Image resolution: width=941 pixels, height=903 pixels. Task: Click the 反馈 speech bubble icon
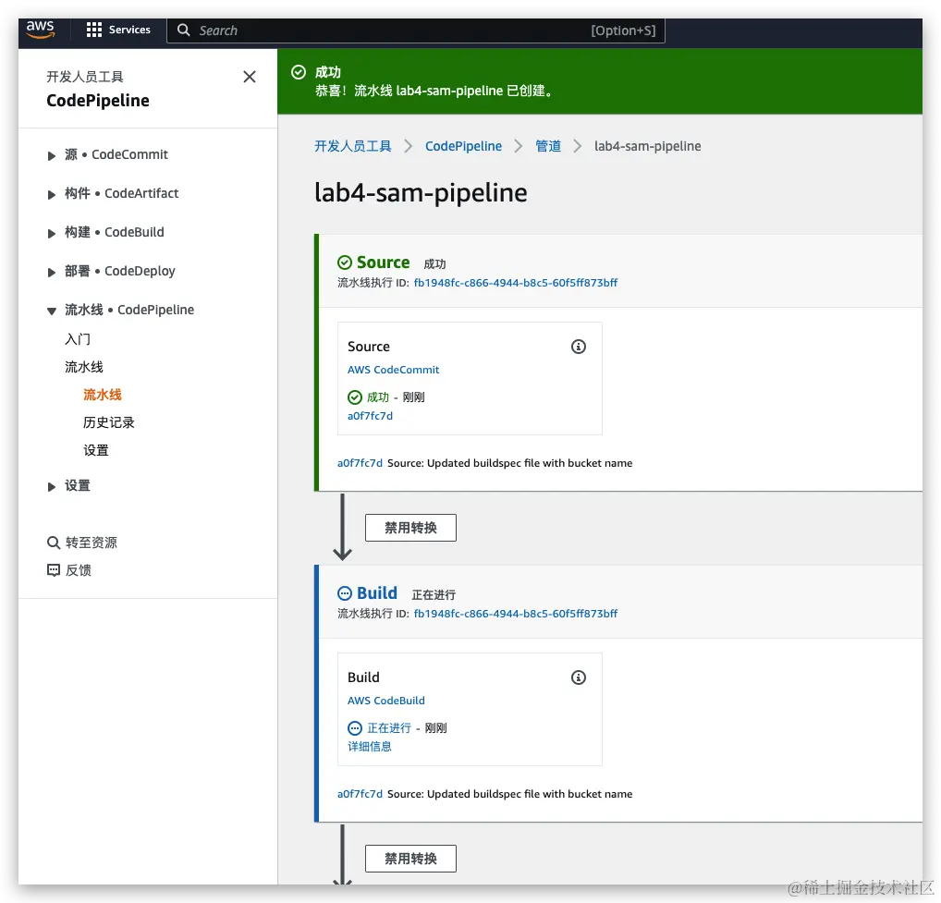pyautogui.click(x=54, y=570)
